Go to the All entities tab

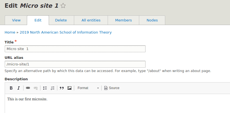pos(91,20)
